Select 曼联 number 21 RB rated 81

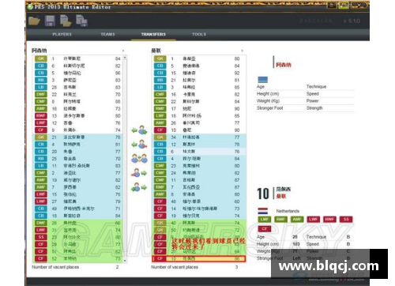pos(199,80)
